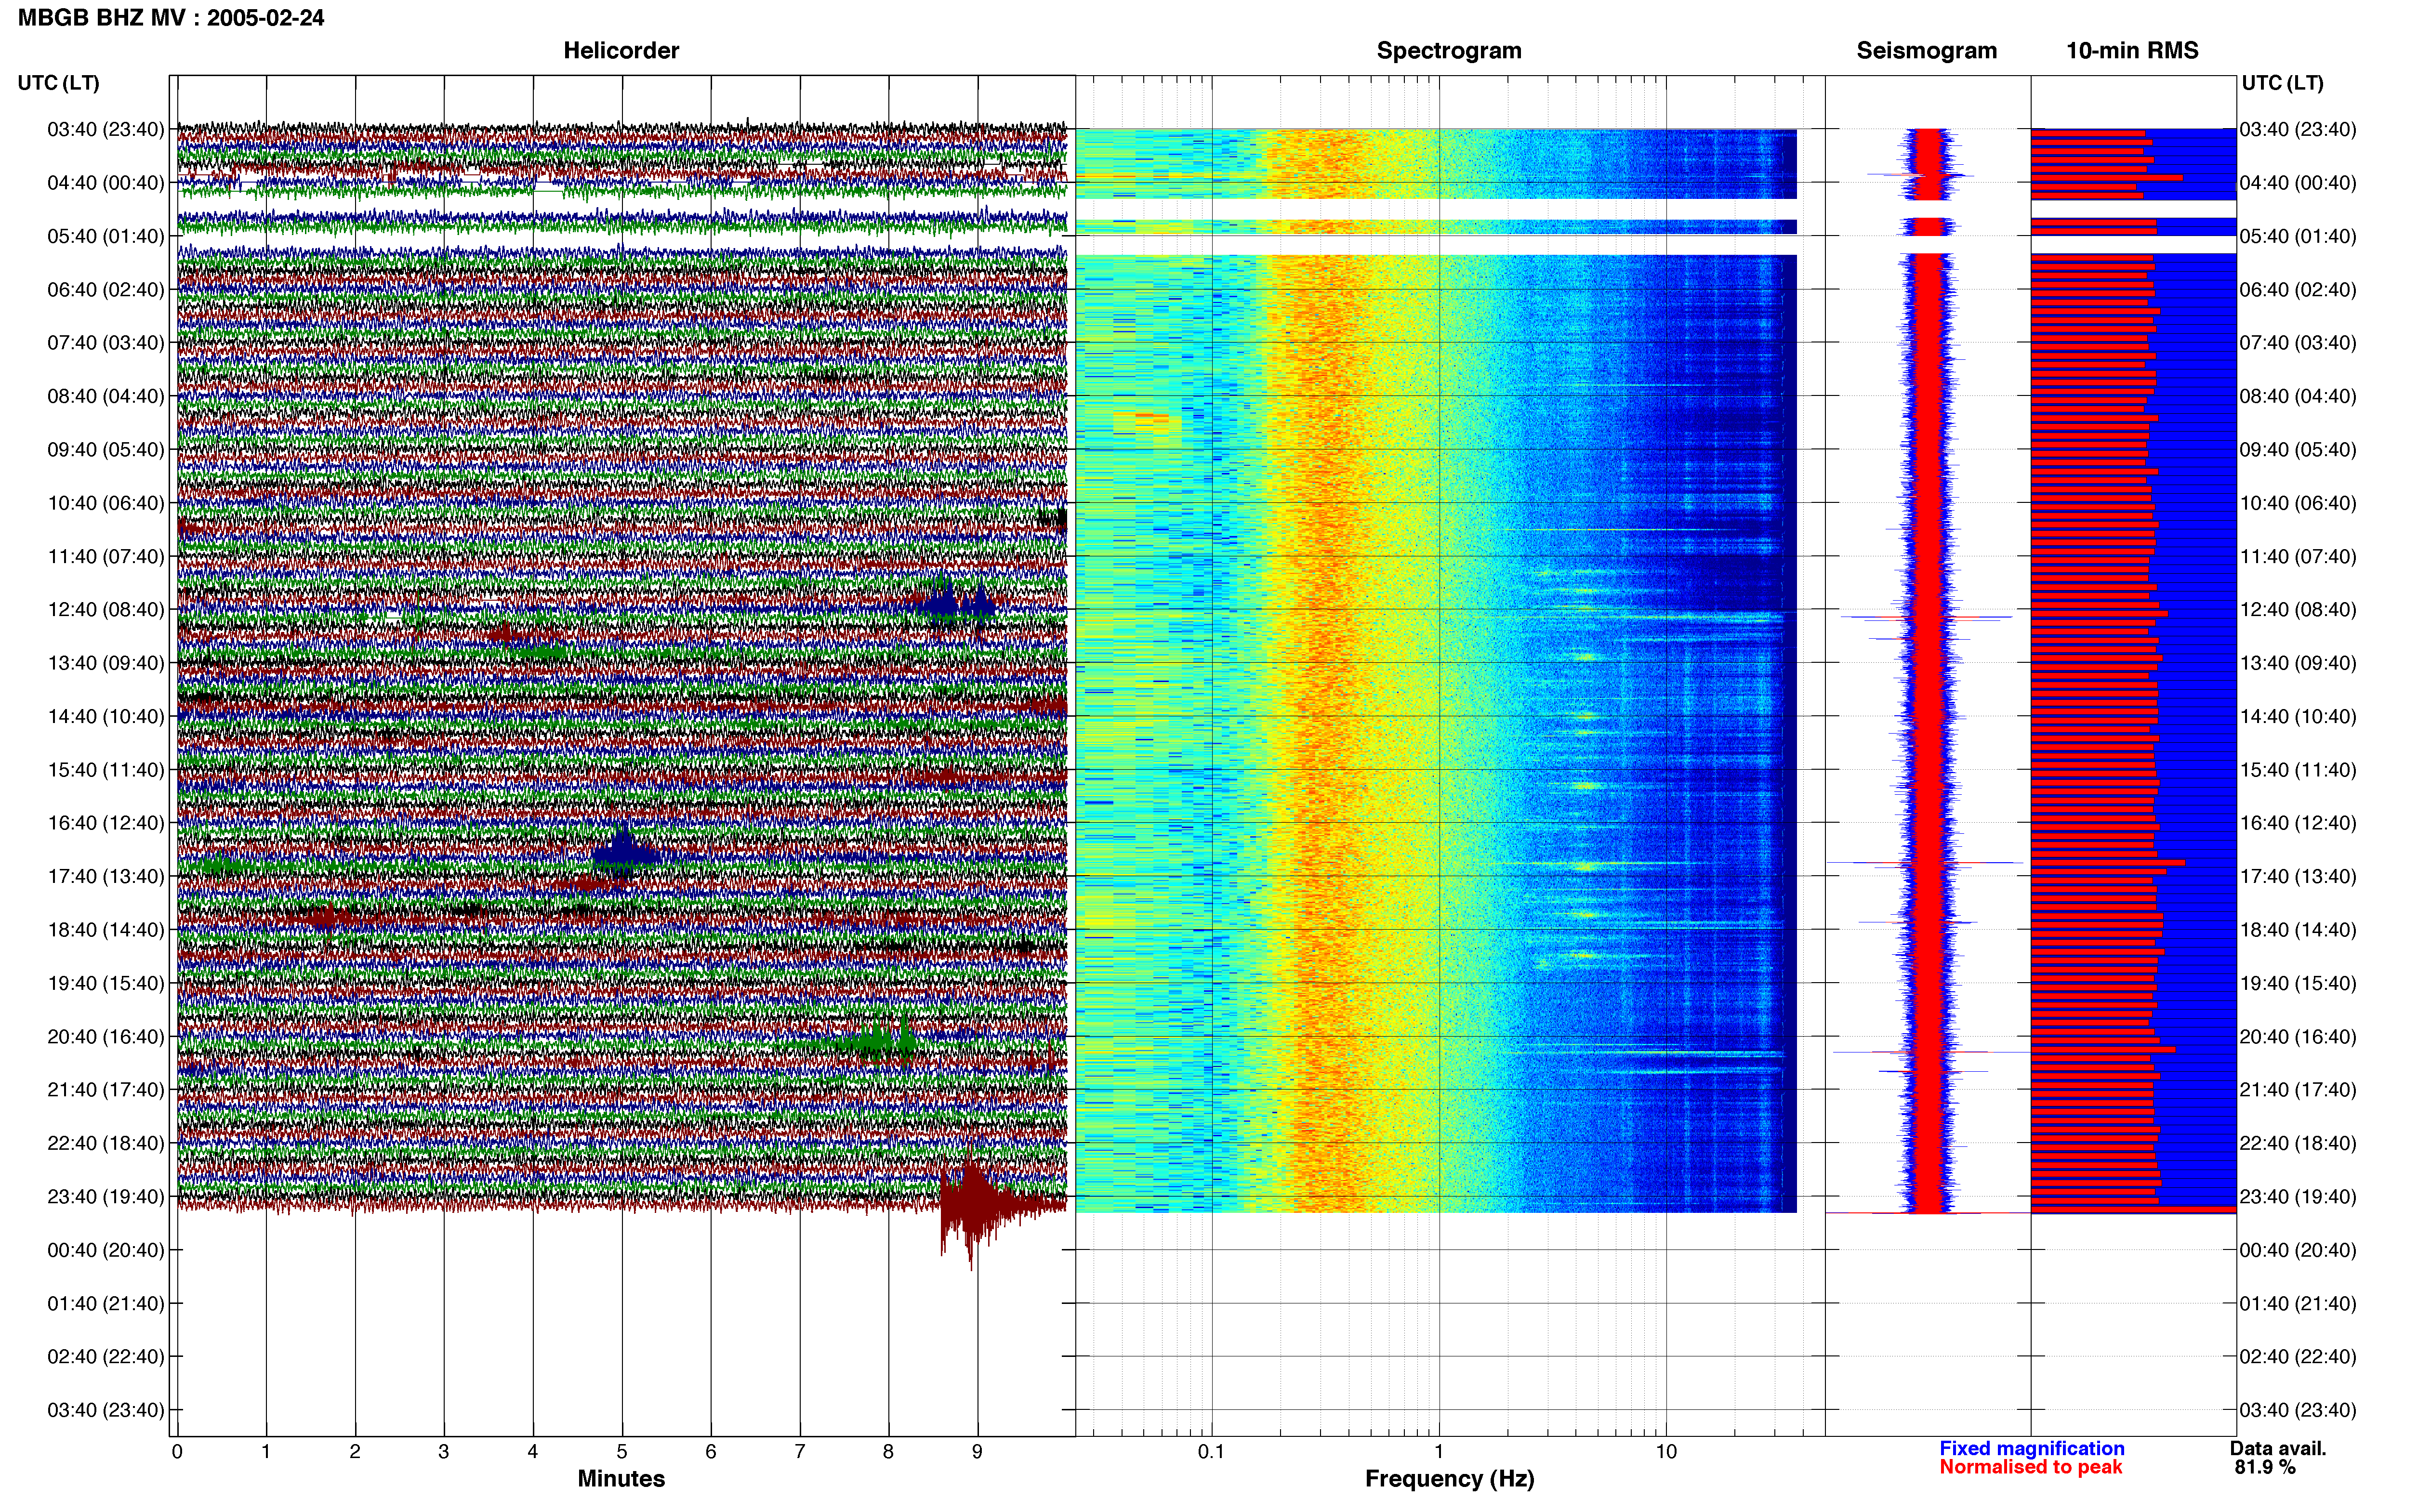Click left time label "20:40 (16:40)"
The height and width of the screenshot is (1512, 2418).
tap(106, 1036)
